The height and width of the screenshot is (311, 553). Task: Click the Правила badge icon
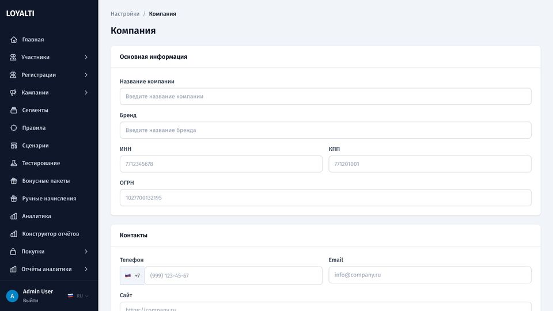click(14, 128)
